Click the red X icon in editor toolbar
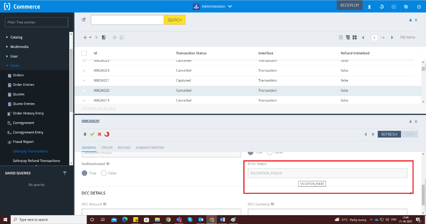 99,134
